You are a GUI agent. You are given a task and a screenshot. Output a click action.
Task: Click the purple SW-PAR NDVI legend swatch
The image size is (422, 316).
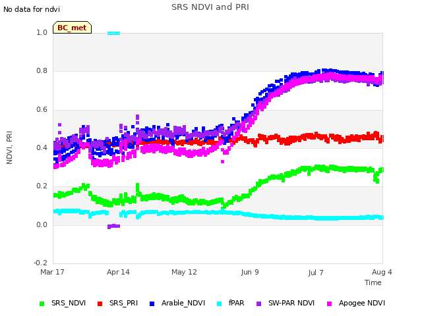click(x=258, y=303)
